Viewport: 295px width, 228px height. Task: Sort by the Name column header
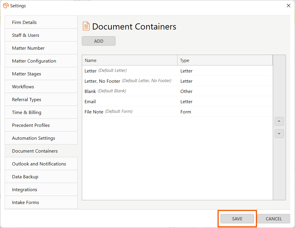(x=130, y=61)
